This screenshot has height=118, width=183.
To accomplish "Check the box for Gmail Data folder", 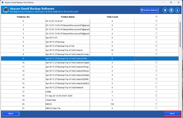I will coord(156,100).
